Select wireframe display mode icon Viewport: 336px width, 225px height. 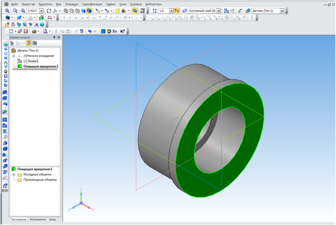tap(66, 11)
